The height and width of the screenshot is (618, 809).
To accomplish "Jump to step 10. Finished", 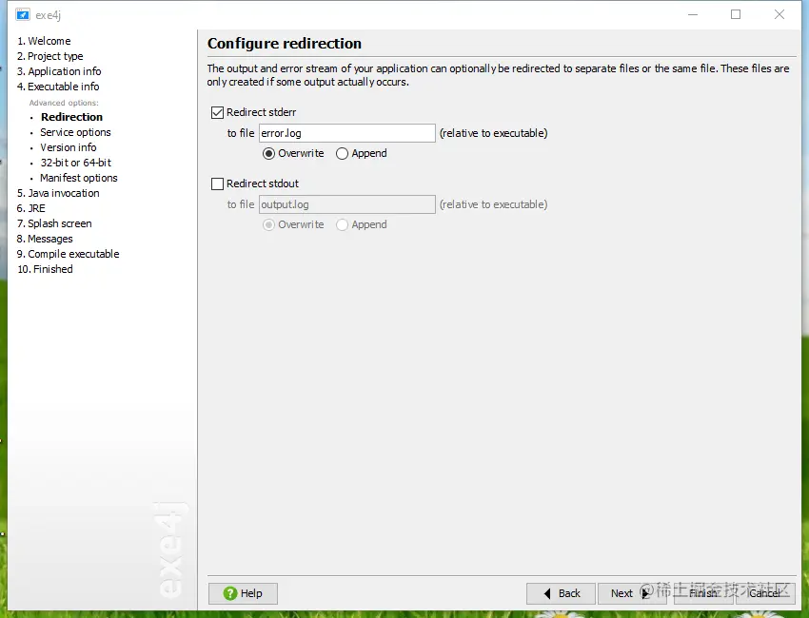I will pos(45,269).
